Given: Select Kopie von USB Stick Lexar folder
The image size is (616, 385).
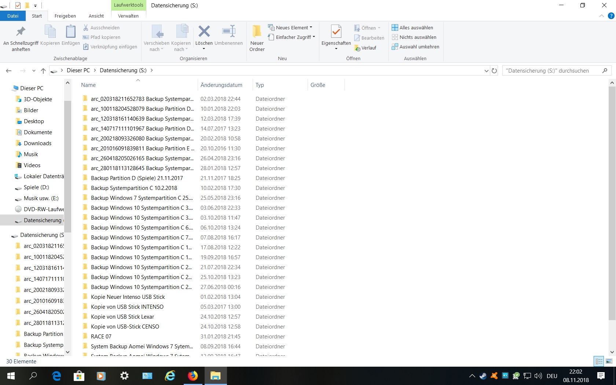Looking at the screenshot, I should [122, 316].
